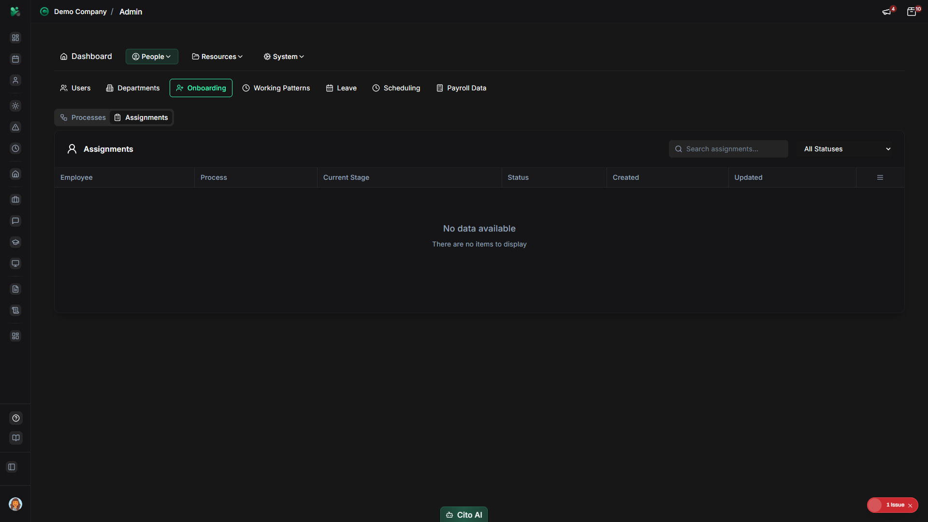Viewport: 928px width, 522px height.
Task: Select the warning triangle icon in the sidebar
Action: click(x=15, y=128)
